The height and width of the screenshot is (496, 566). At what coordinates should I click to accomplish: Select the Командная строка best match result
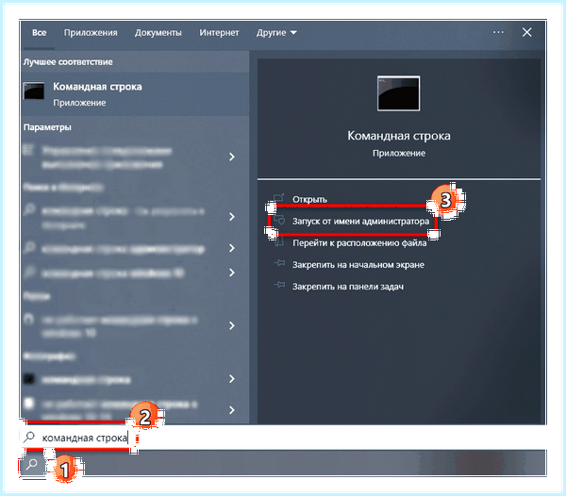tap(135, 94)
